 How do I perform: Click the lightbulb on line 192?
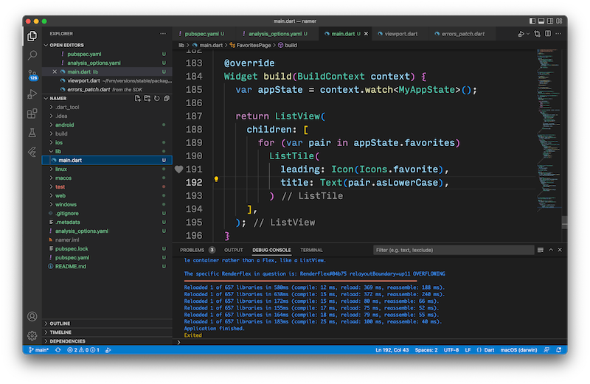pyautogui.click(x=216, y=179)
